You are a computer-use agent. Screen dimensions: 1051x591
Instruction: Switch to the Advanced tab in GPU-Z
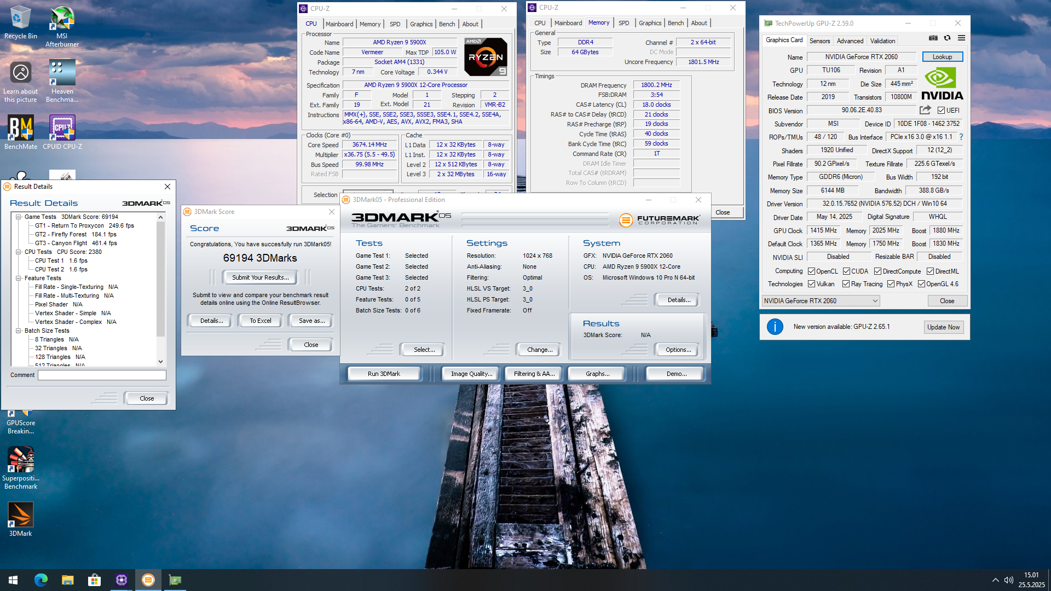click(850, 41)
